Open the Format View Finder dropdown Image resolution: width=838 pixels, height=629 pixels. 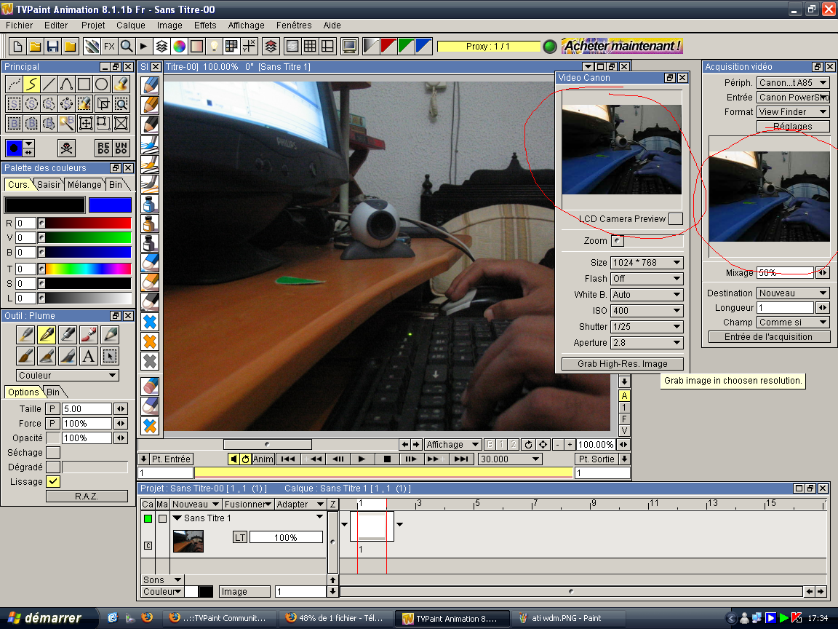click(793, 112)
